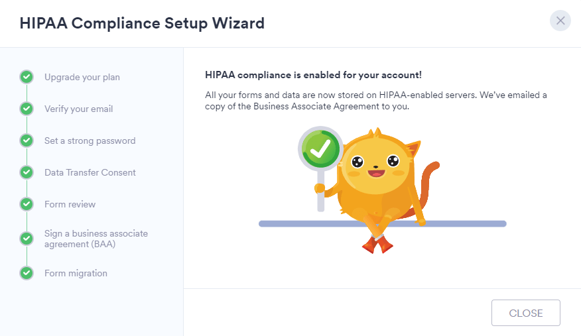Click the green check beside Upgrade your plan
This screenshot has height=336, width=581.
coord(27,77)
